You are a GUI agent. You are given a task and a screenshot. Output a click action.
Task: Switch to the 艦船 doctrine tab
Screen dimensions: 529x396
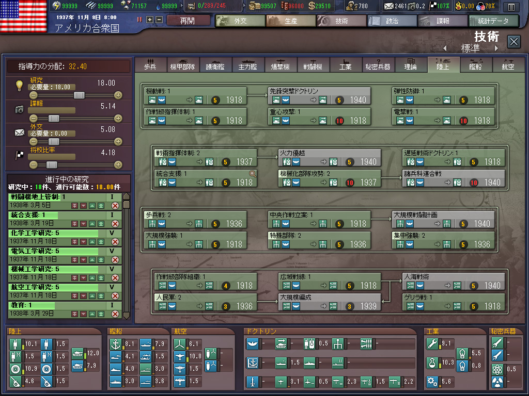click(x=475, y=65)
